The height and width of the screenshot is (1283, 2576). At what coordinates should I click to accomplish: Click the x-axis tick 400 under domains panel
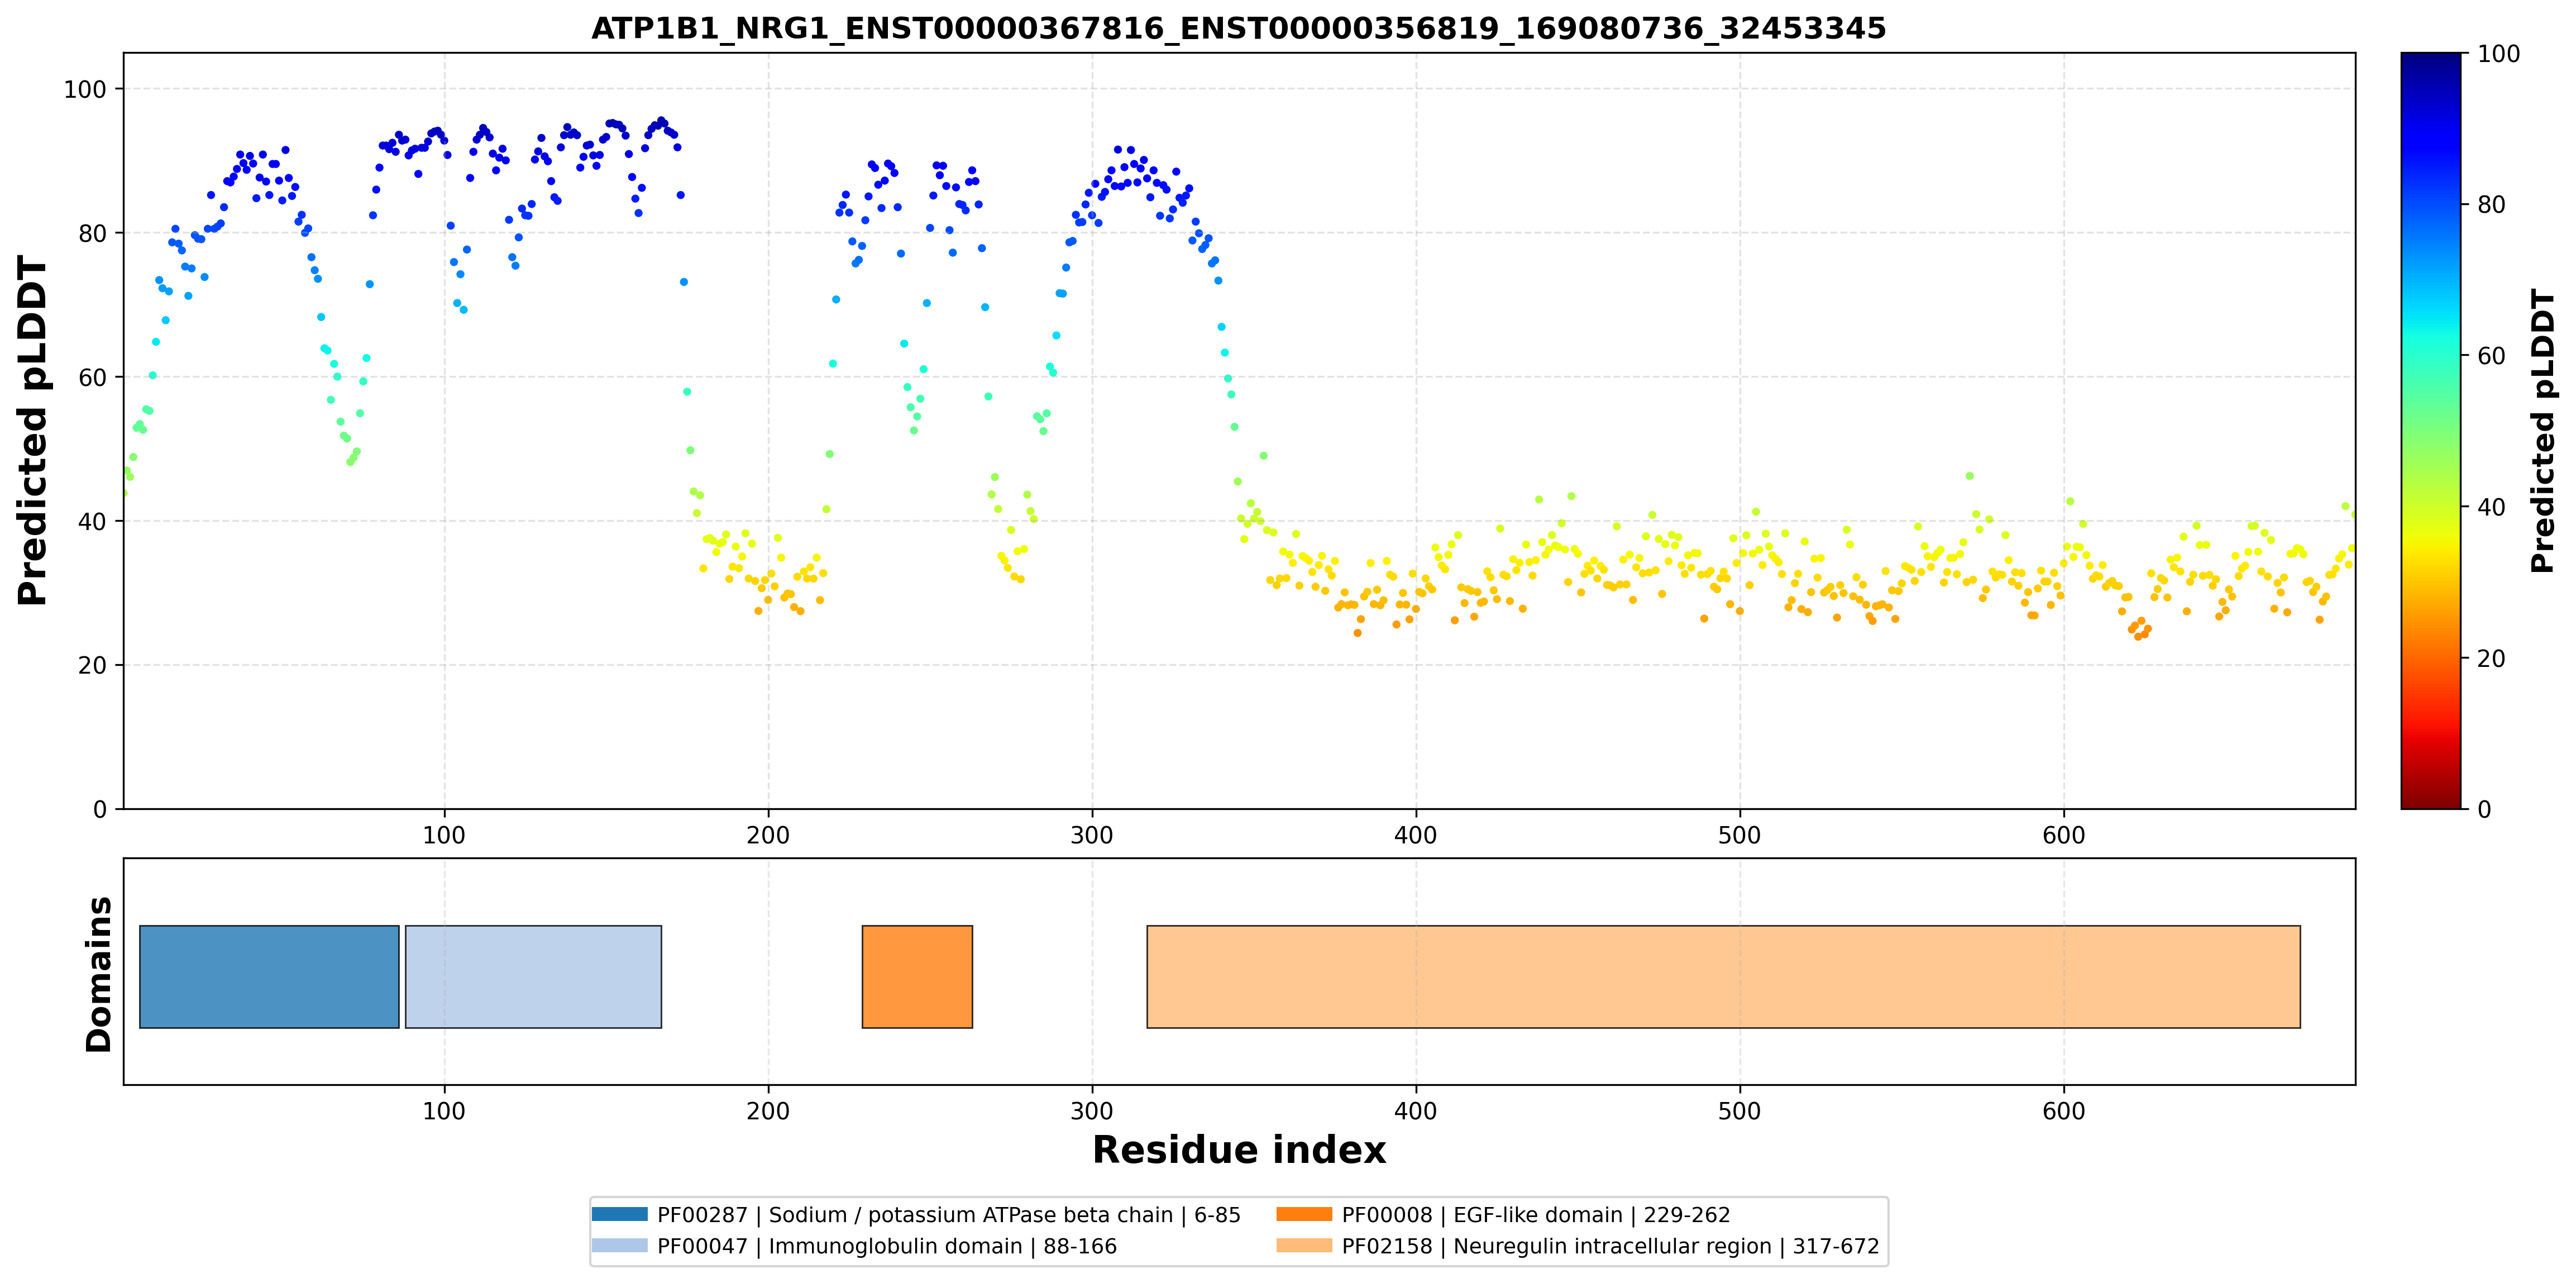click(1415, 1111)
